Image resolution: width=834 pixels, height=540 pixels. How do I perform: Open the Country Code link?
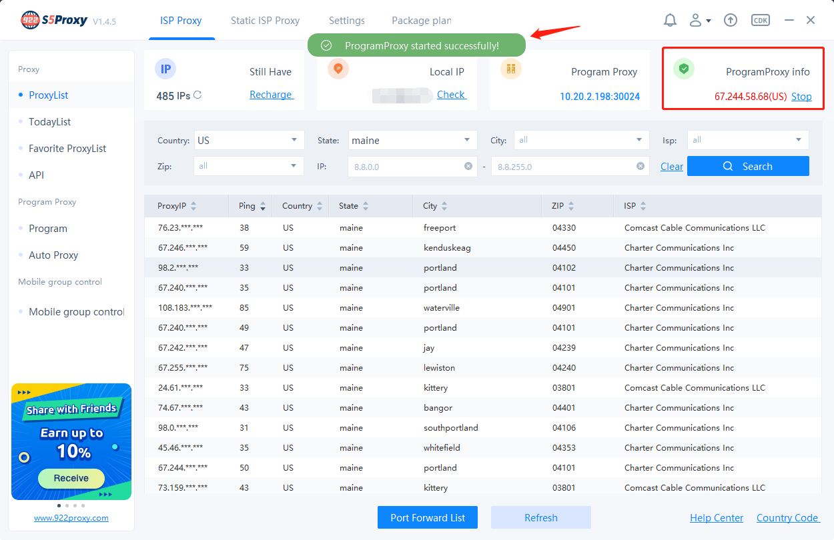pos(788,518)
